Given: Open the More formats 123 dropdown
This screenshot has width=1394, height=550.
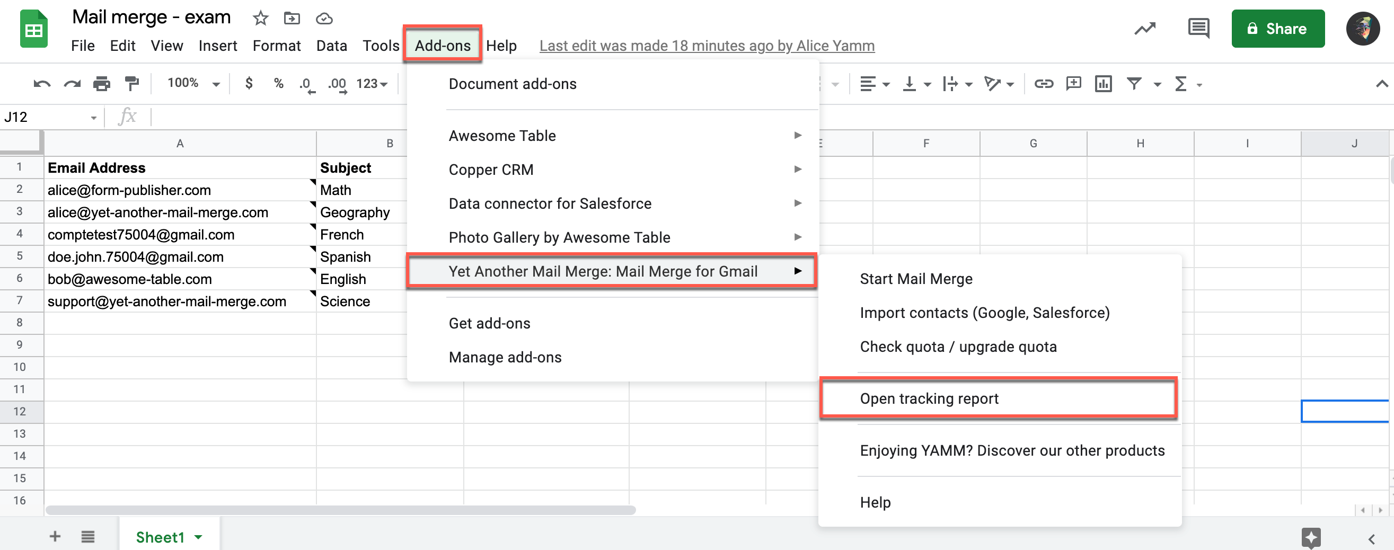Looking at the screenshot, I should (x=372, y=83).
